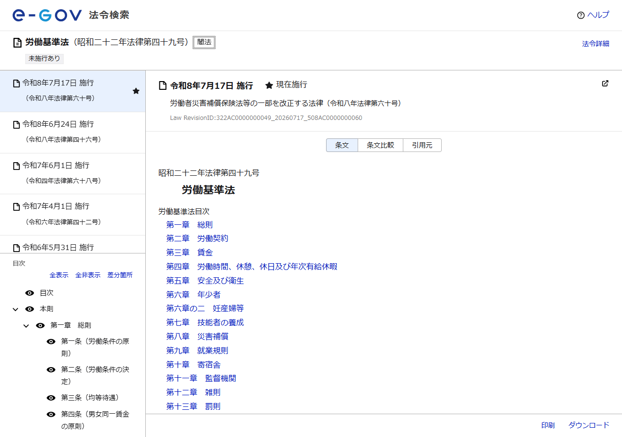622x437 pixels.
Task: Collapse the 第一章 総則 chevron
Action: (26, 326)
